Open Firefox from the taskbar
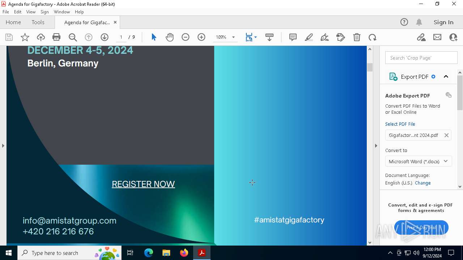The width and height of the screenshot is (463, 260). click(184, 253)
